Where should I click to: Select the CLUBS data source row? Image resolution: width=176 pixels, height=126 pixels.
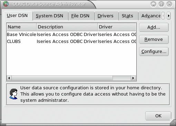pos(71,42)
